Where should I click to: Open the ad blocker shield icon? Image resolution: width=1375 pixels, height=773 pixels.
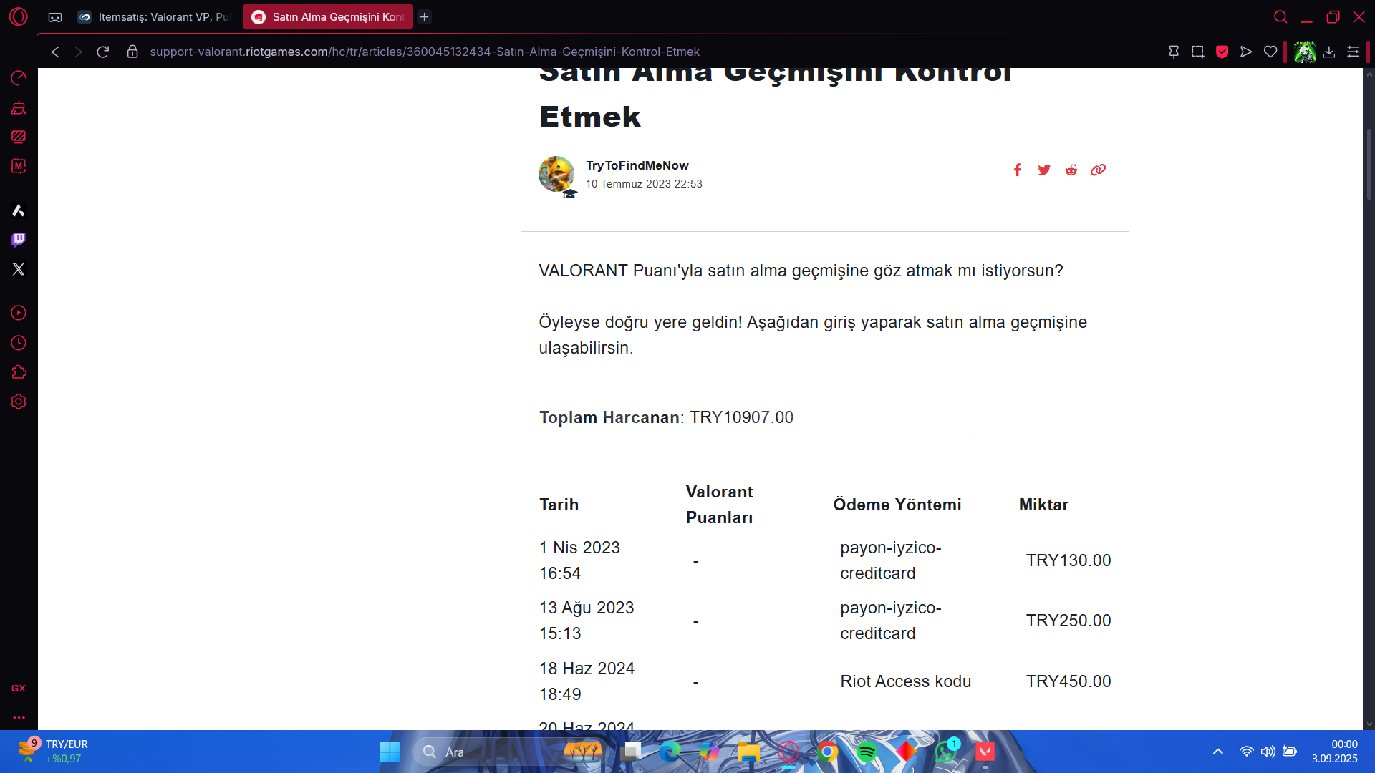[x=1222, y=52]
